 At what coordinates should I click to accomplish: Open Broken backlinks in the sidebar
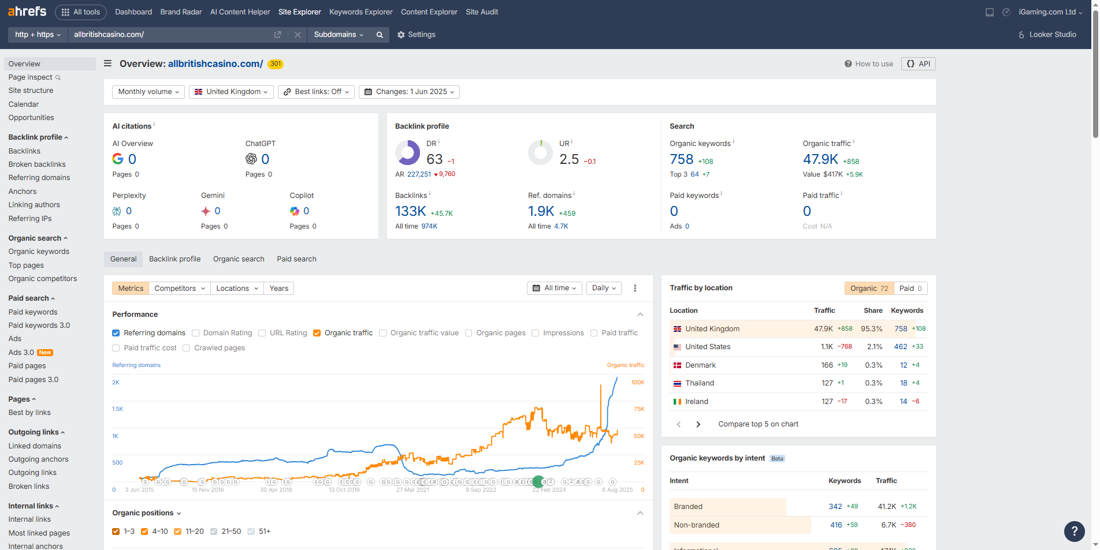pos(37,164)
